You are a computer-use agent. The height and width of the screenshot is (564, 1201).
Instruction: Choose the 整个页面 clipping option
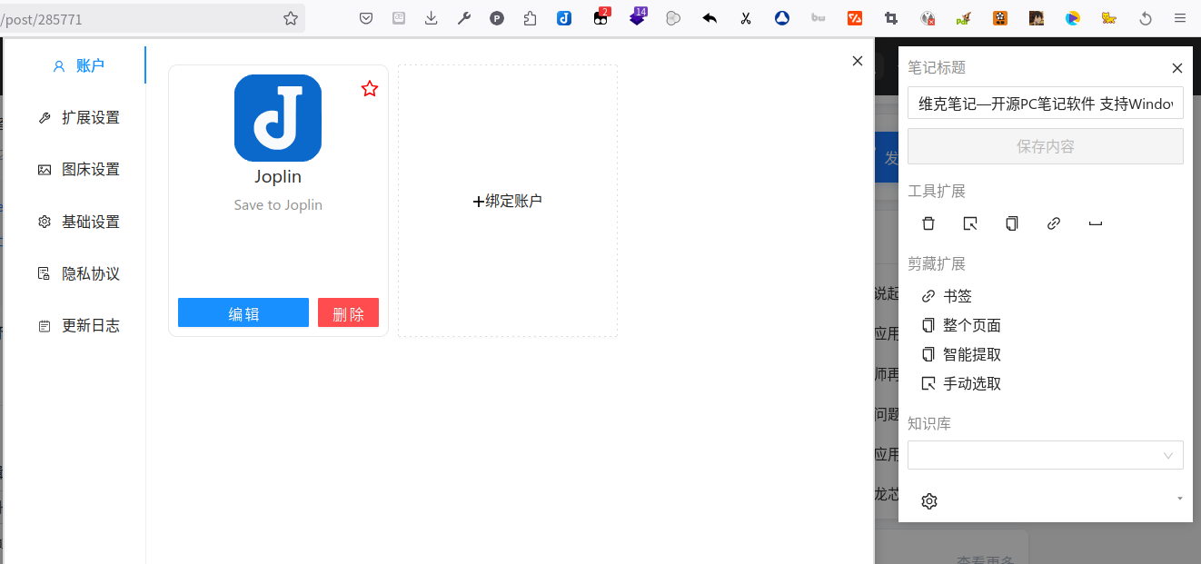coord(961,325)
